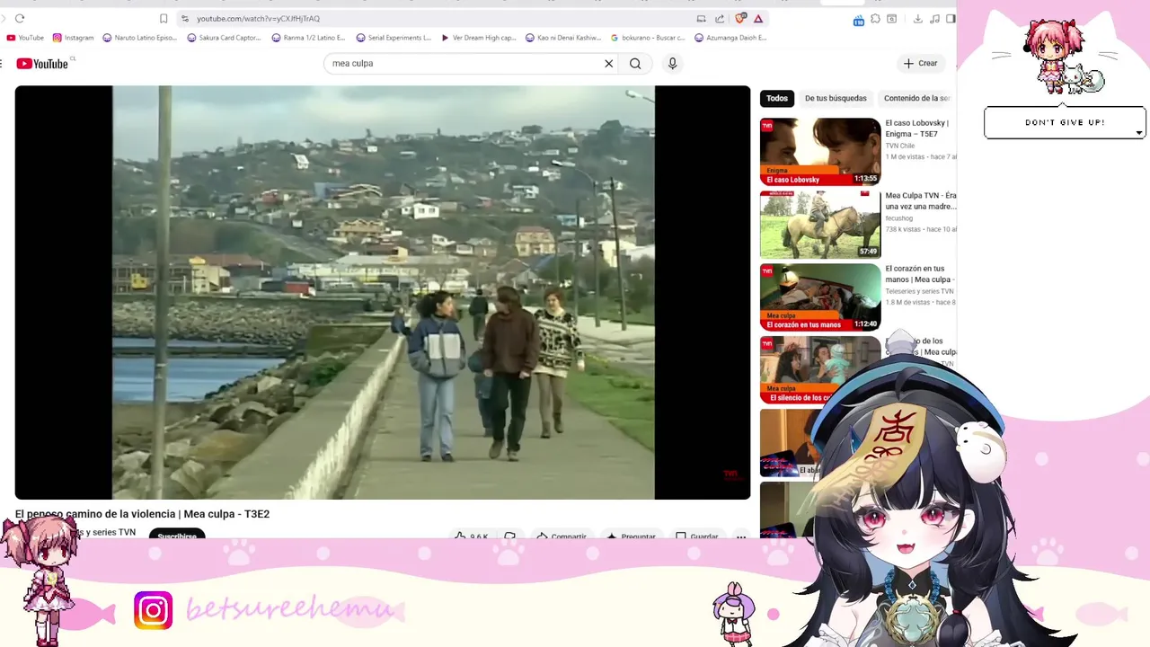Select the Todos filter chip
The height and width of the screenshot is (647, 1150).
click(777, 99)
